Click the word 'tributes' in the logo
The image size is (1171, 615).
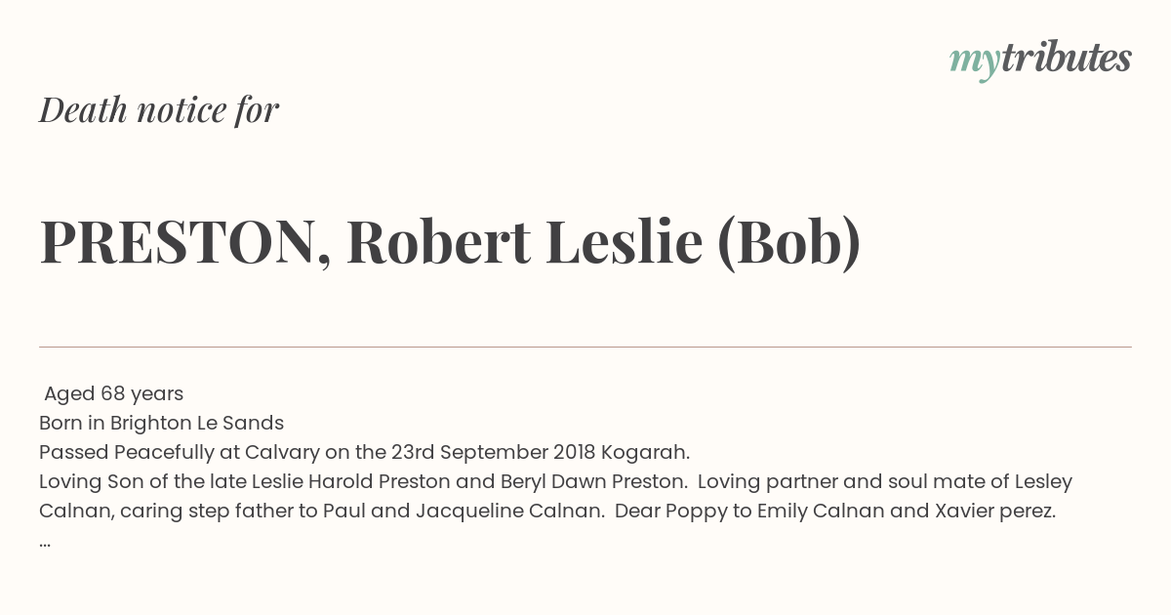click(x=1067, y=59)
